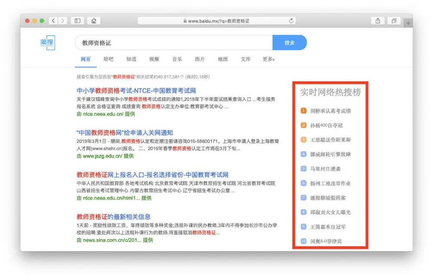Image resolution: width=433 pixels, height=278 pixels.
Task: Click the www.jszg.edu.cn/ 提供 source link
Action: click(105, 156)
